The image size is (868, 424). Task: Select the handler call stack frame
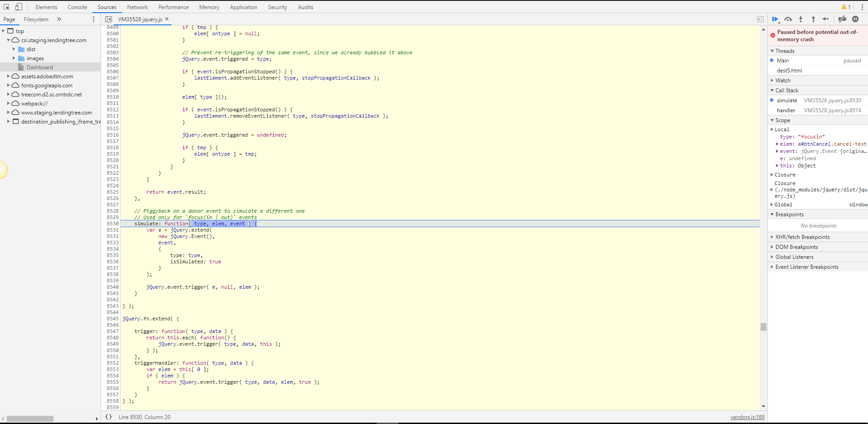tap(818, 110)
